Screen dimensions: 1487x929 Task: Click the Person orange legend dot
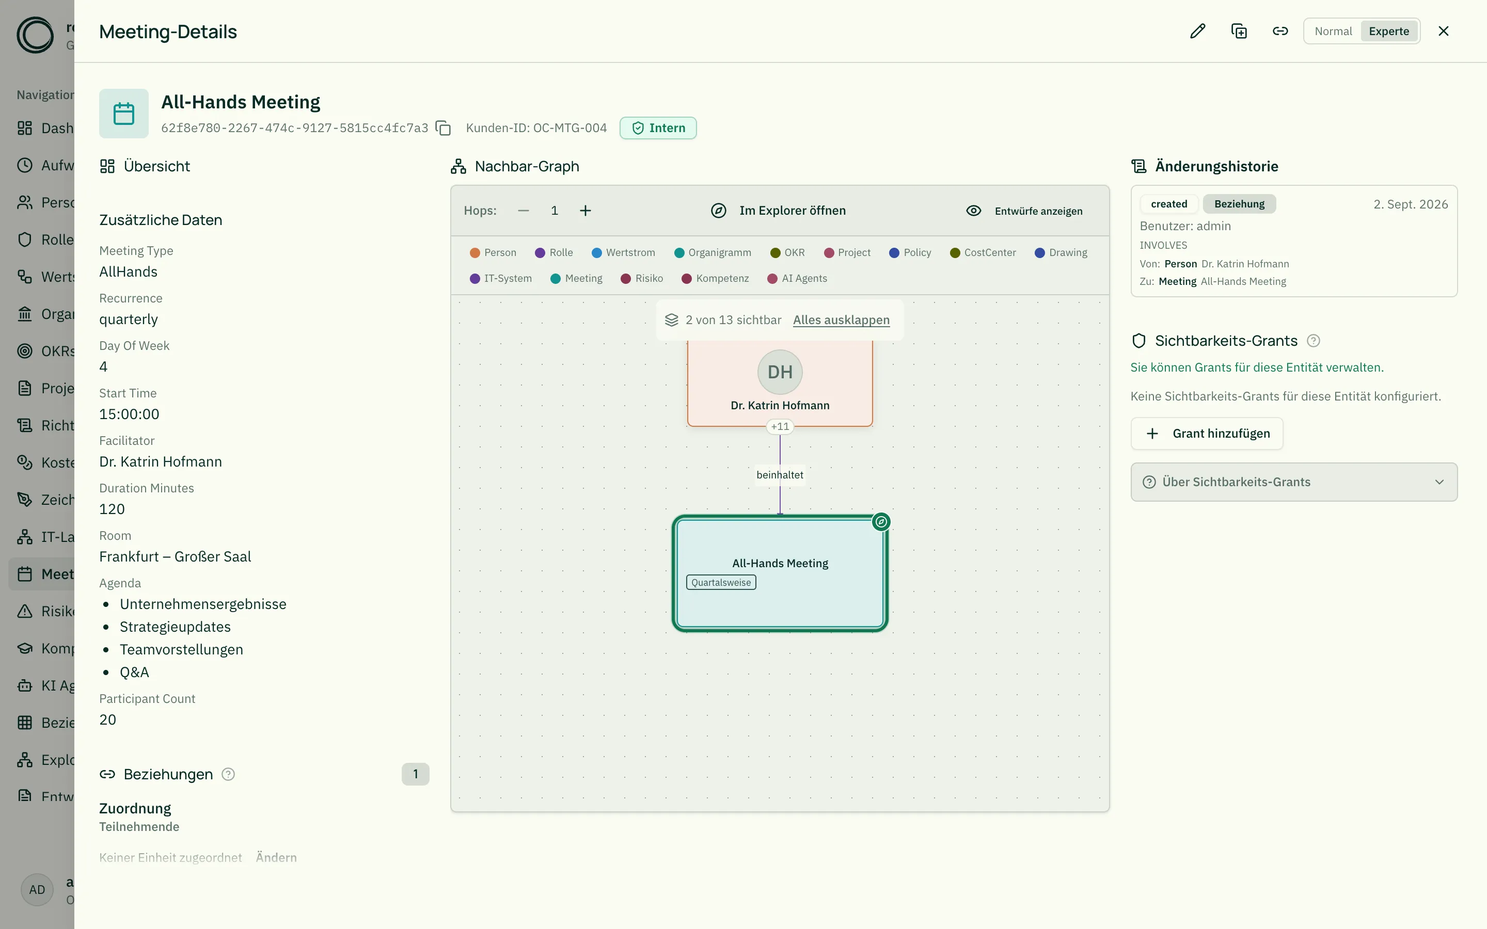pos(474,252)
